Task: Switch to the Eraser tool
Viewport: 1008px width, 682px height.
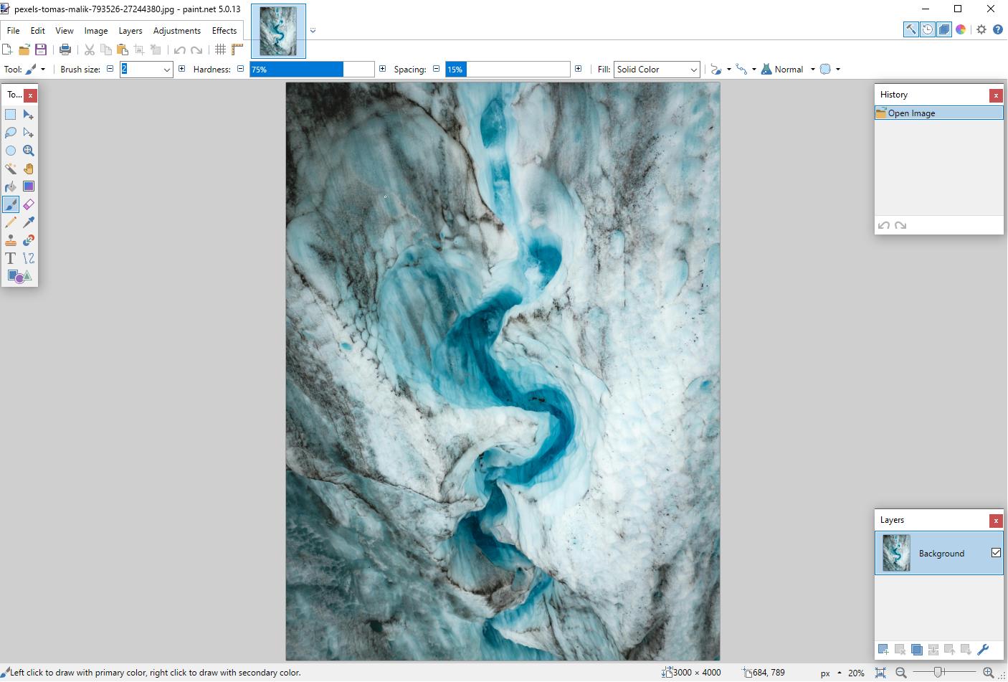Action: [29, 204]
